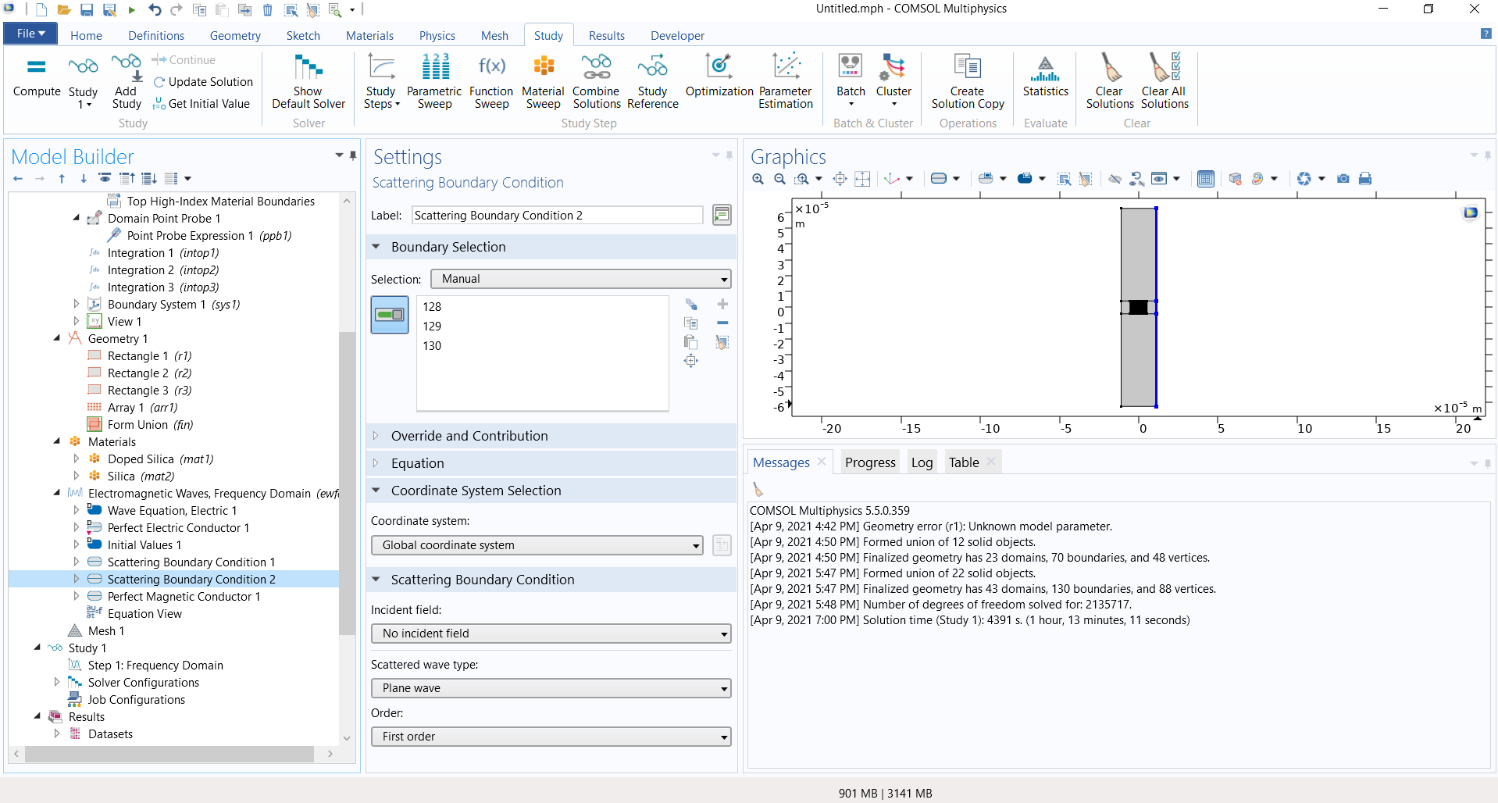Toggle Click and Hide eye icon
1498x803 pixels.
click(1115, 179)
